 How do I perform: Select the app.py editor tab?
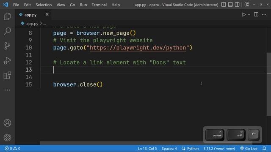tap(33, 15)
